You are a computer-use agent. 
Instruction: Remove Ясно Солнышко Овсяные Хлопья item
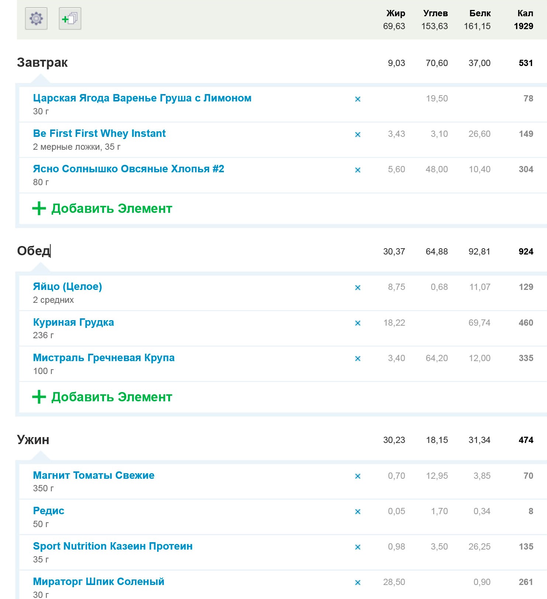coord(357,170)
